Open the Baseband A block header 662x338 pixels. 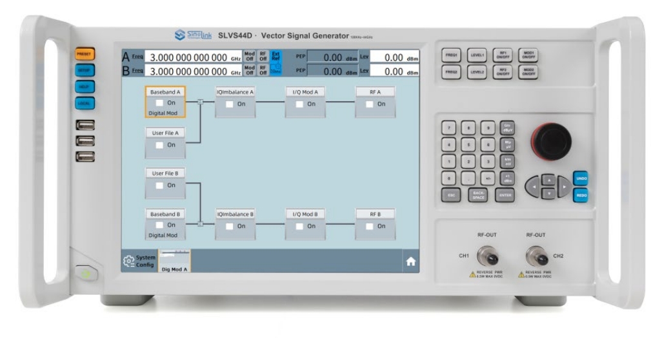point(165,92)
